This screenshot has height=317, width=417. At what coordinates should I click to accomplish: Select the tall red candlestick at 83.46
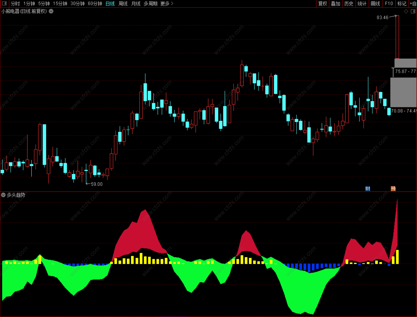coord(397,37)
